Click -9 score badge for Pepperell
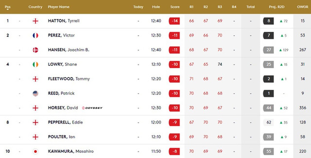The height and width of the screenshot is (158, 311). tap(174, 122)
